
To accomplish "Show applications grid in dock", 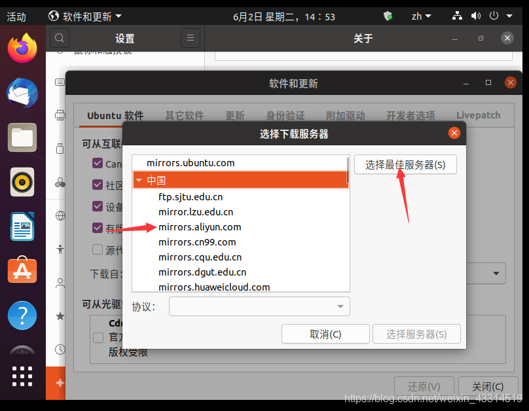I will point(22,376).
